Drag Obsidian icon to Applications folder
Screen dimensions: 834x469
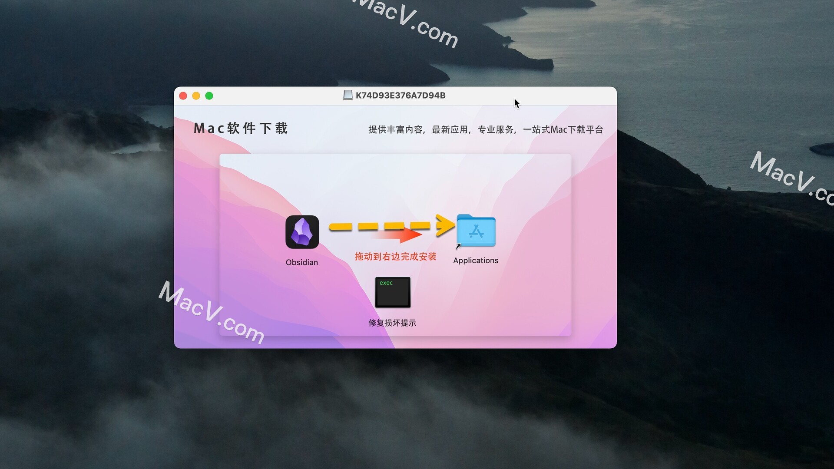[x=302, y=231]
